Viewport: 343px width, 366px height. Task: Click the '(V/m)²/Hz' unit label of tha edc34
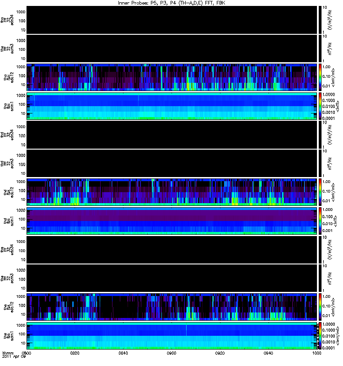[330, 20]
